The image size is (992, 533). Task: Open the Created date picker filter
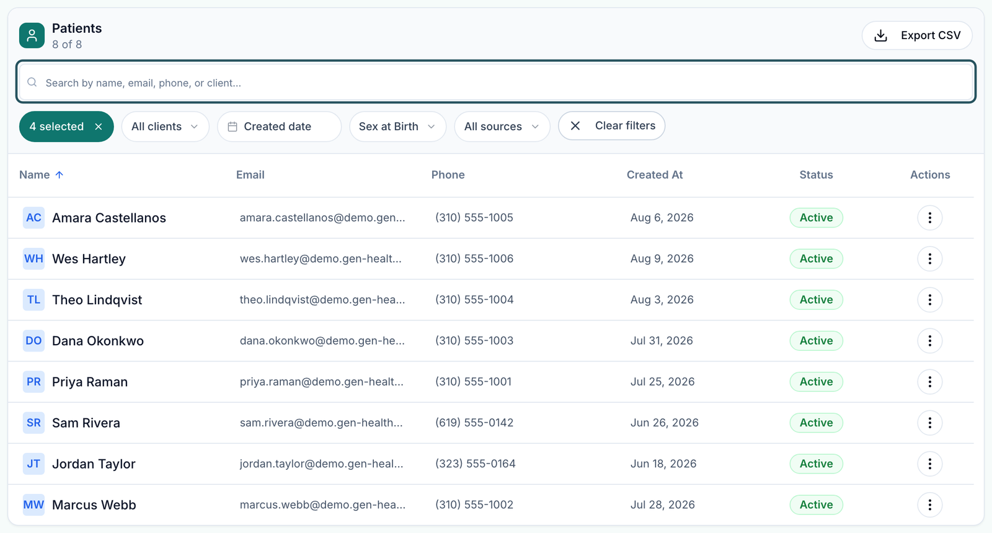[279, 126]
